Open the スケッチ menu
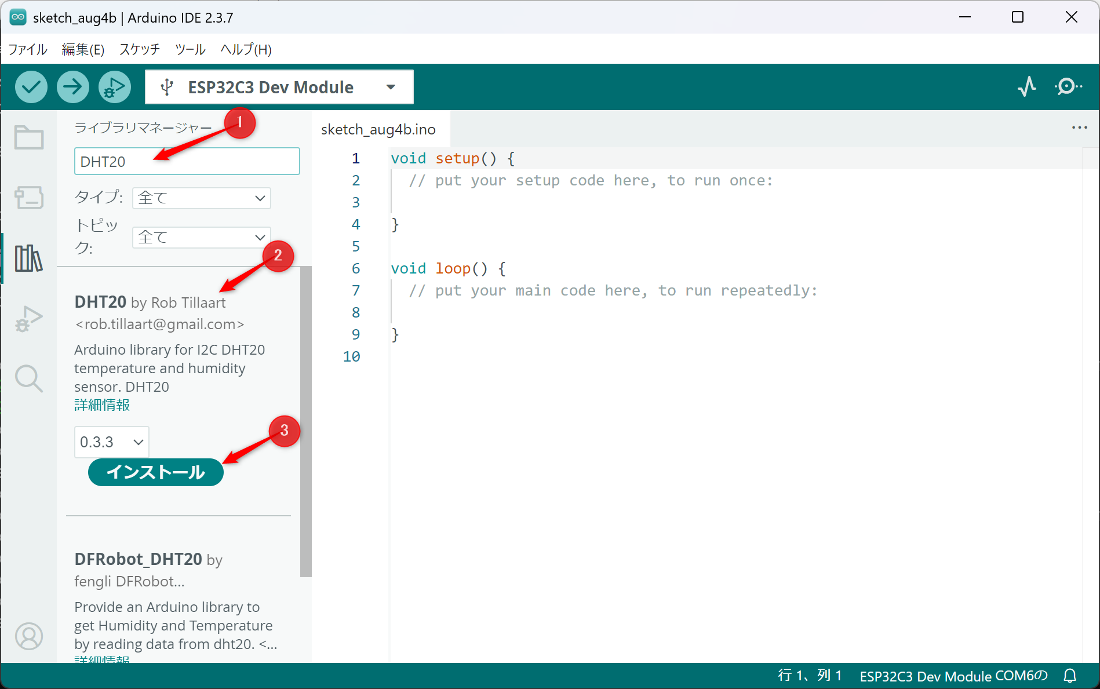This screenshot has width=1100, height=689. pyautogui.click(x=140, y=49)
